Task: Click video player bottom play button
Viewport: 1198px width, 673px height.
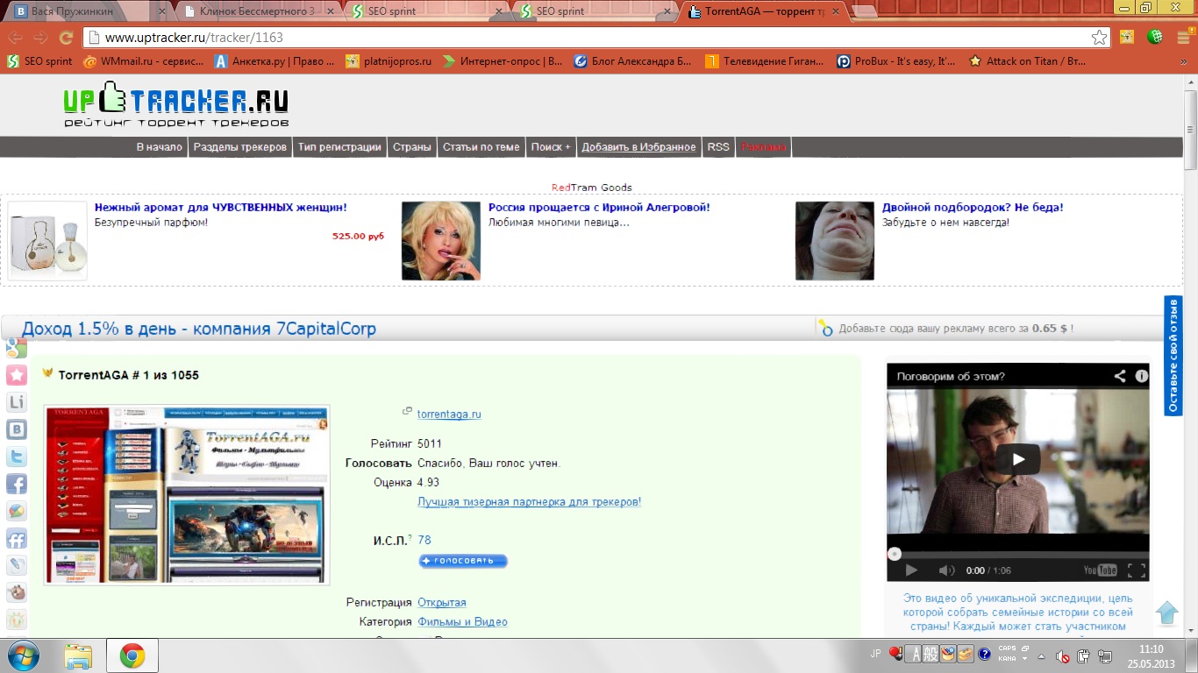Action: point(910,570)
